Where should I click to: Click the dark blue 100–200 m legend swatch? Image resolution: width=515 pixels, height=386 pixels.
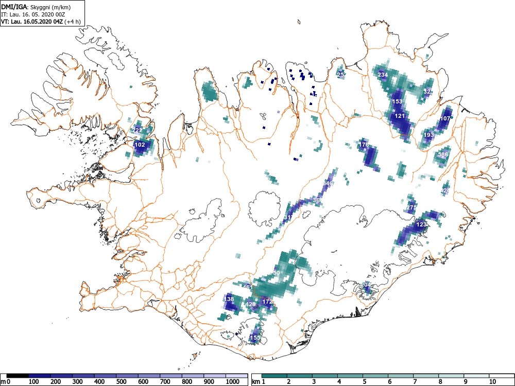tap(40, 376)
